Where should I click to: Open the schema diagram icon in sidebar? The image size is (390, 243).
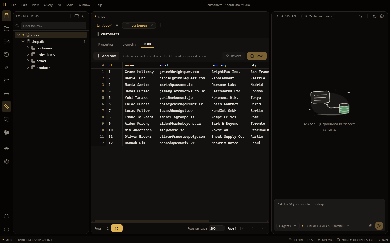point(6,42)
